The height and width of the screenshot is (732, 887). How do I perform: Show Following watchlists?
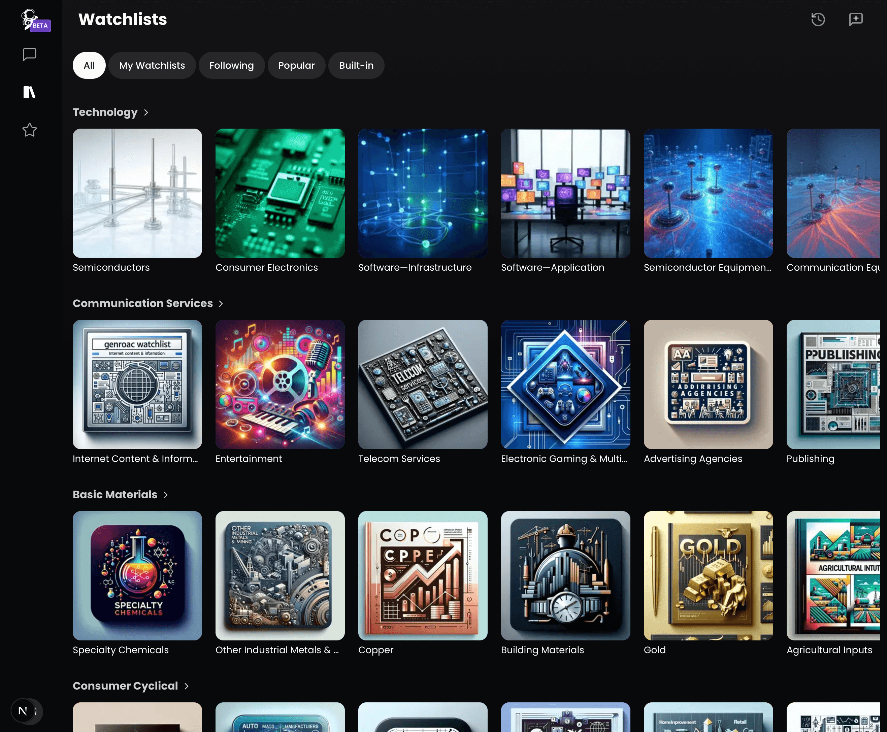pos(232,65)
